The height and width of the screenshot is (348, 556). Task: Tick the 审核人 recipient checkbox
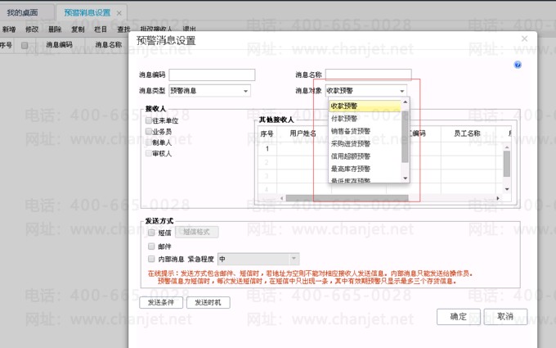(x=149, y=153)
